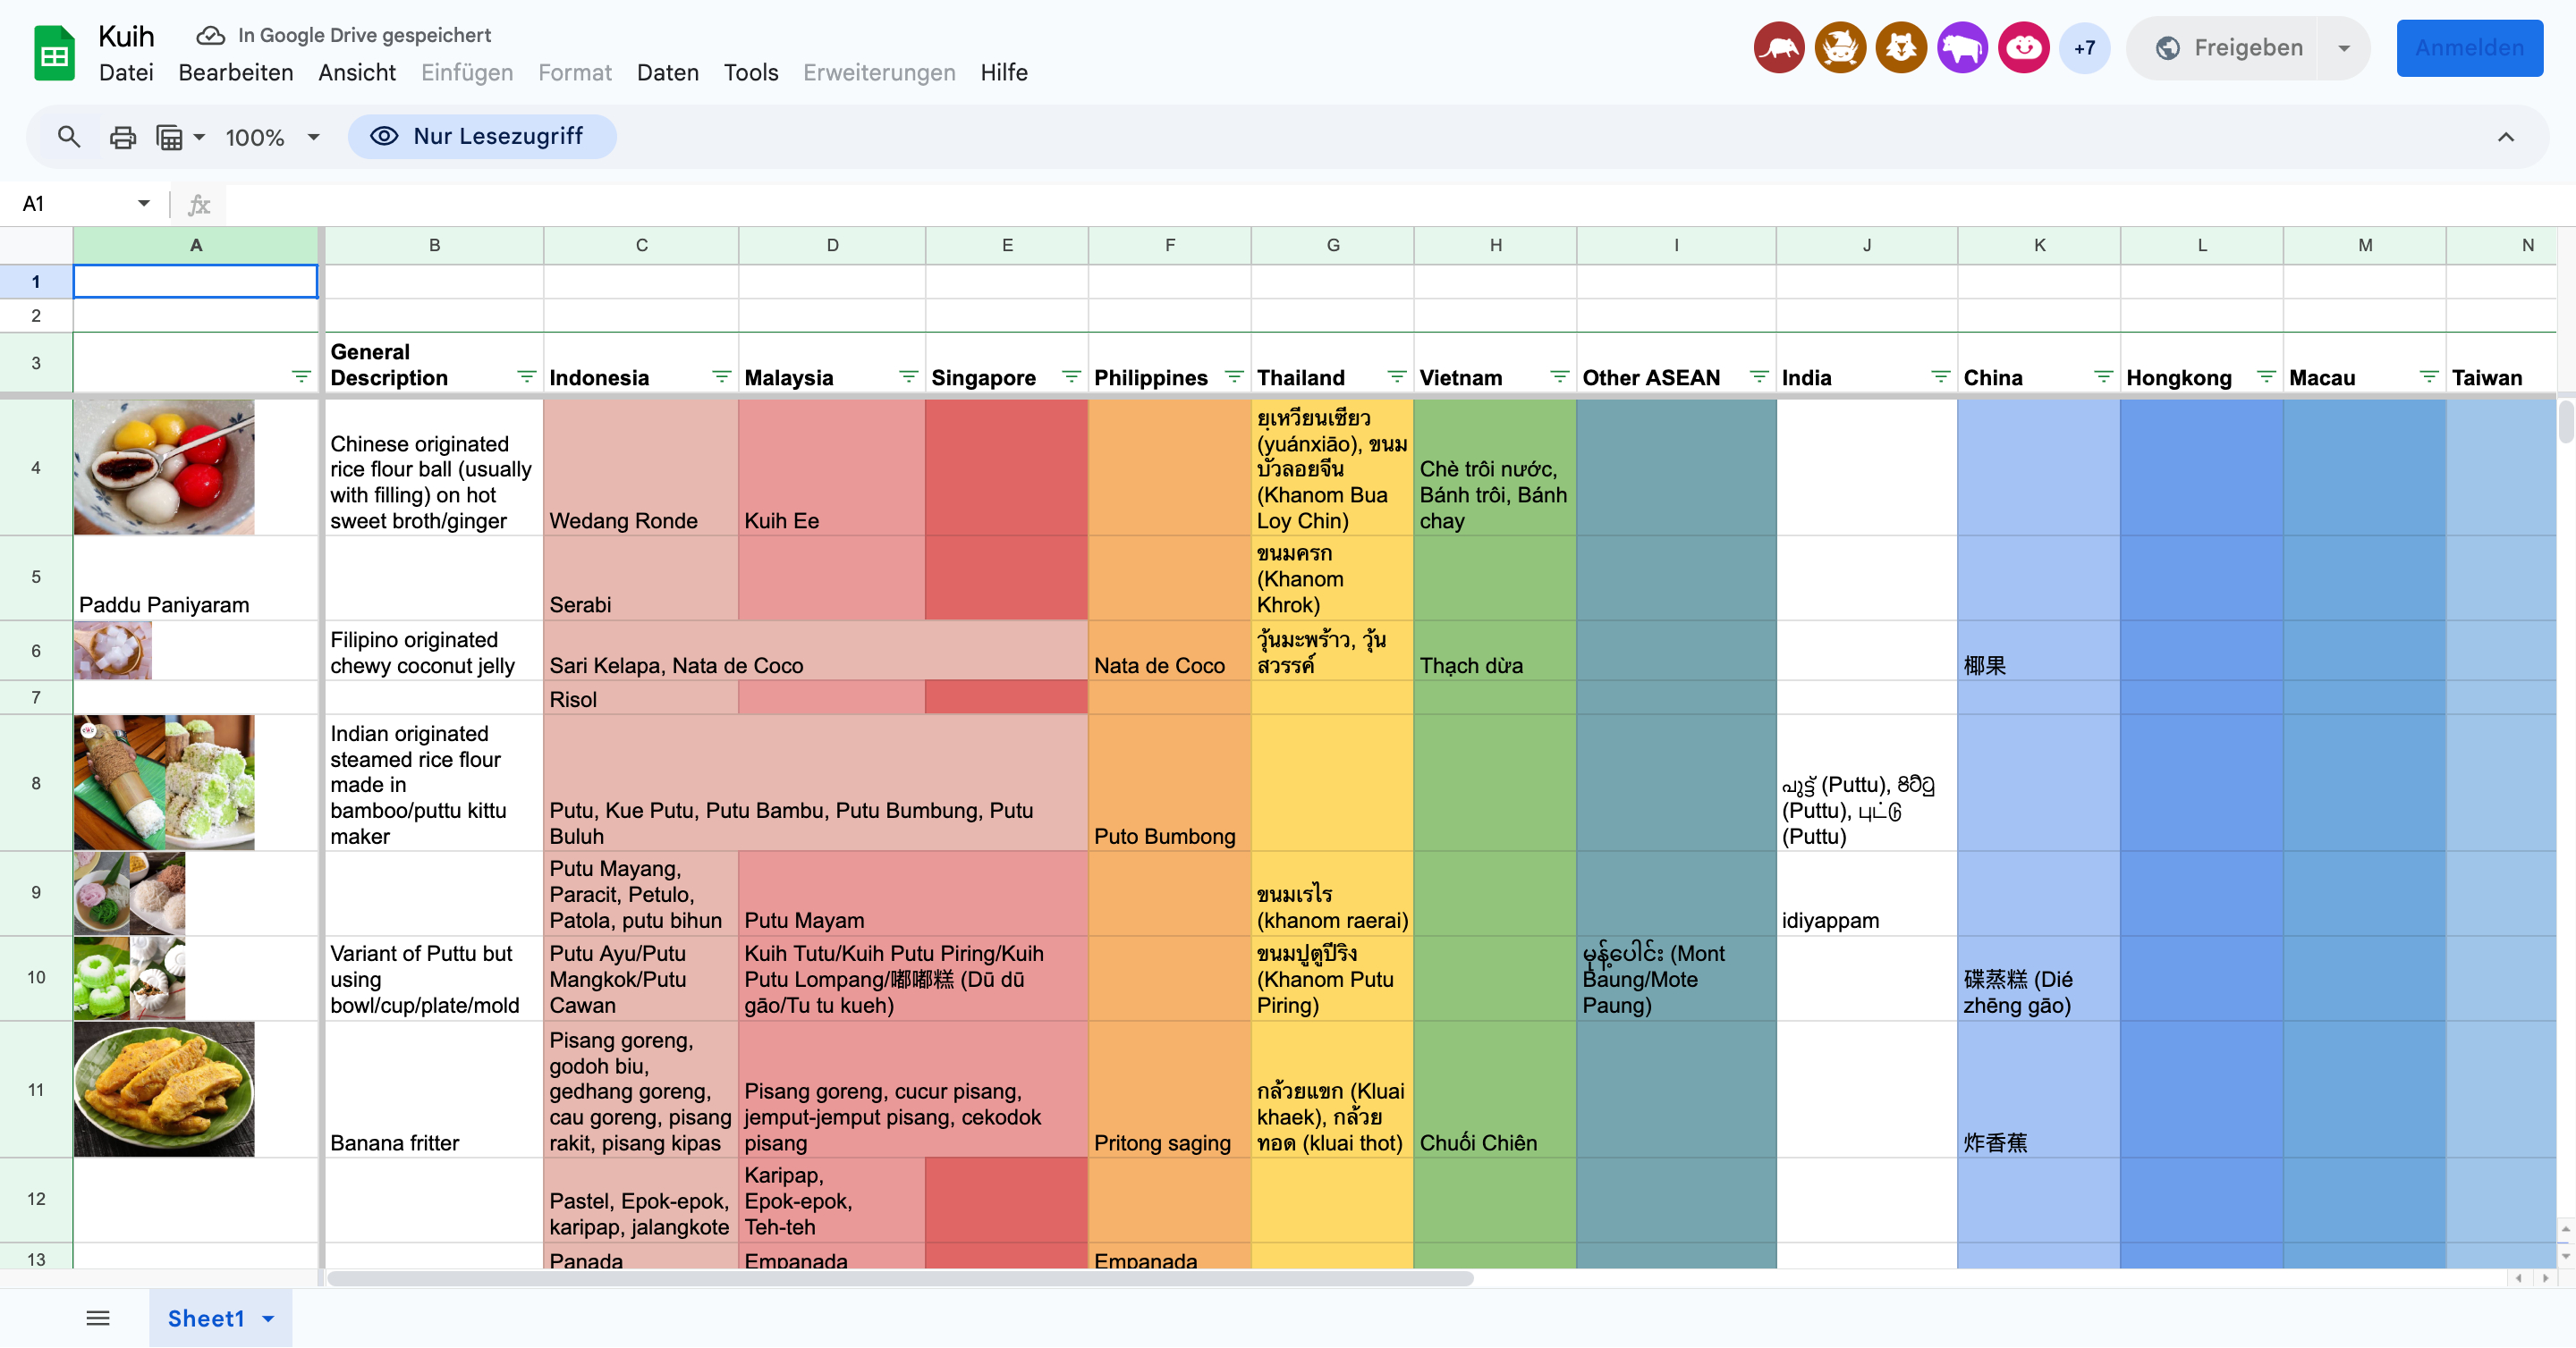Click the orange Philippines colored cell in row 4
2576x1348 pixels.
(1169, 467)
